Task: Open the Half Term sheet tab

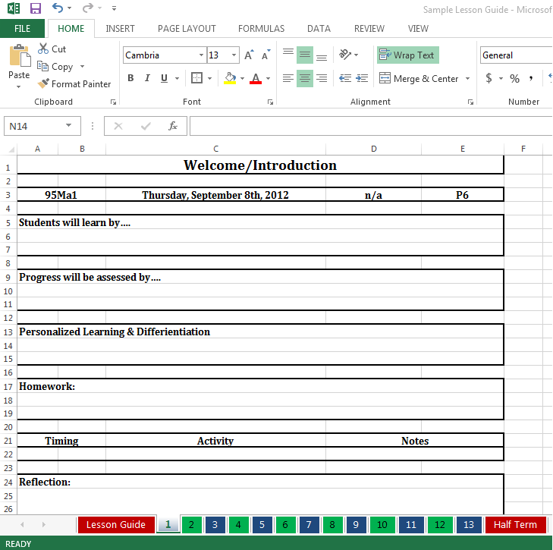Action: (x=515, y=525)
